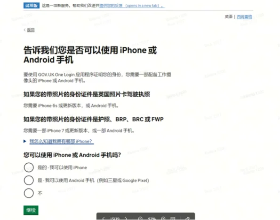Screen dimensions: 280x220
Task: Click the 返回 back link
Action: click(31, 30)
